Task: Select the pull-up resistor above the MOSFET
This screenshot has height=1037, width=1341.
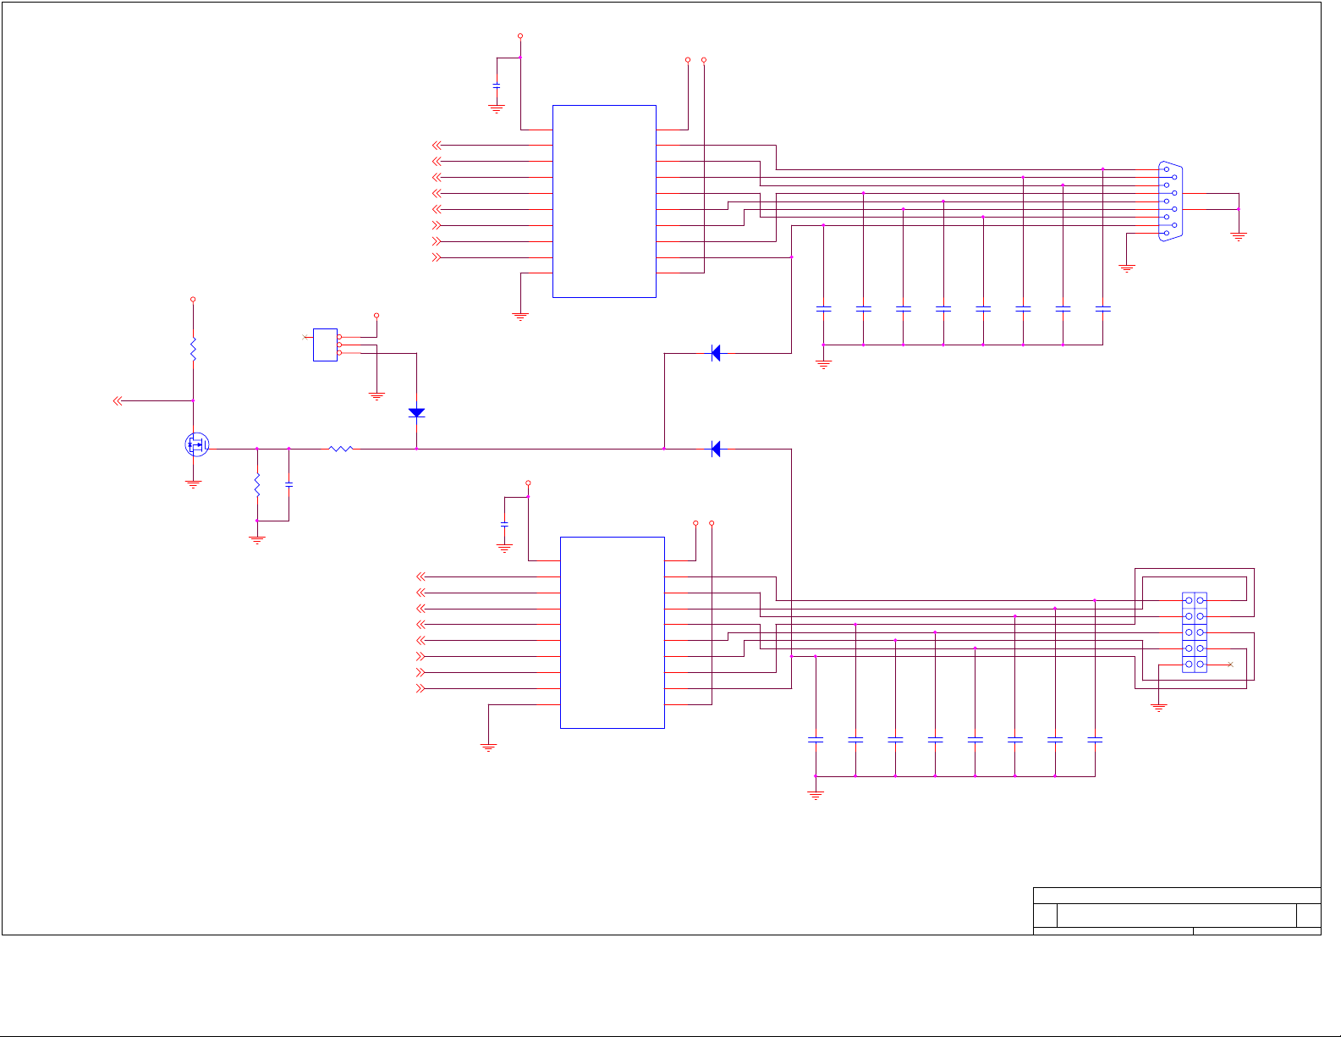Action: pos(193,349)
